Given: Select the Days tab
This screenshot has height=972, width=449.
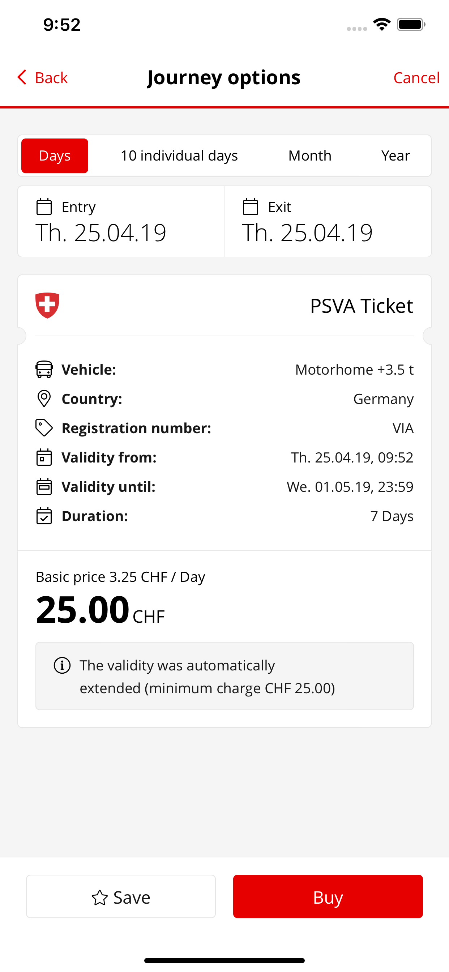Looking at the screenshot, I should tap(55, 156).
